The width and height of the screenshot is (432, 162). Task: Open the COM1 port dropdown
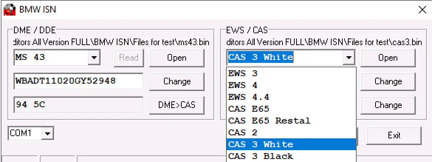click(x=48, y=134)
